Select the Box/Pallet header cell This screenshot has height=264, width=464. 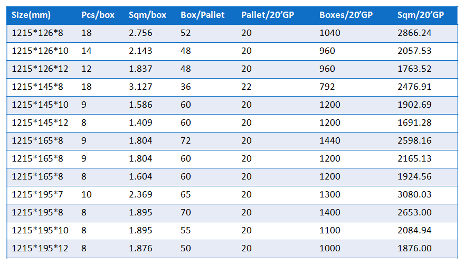tap(203, 15)
